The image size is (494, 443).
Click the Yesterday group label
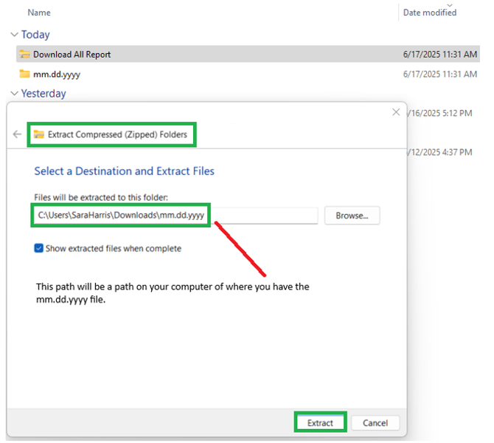(44, 93)
